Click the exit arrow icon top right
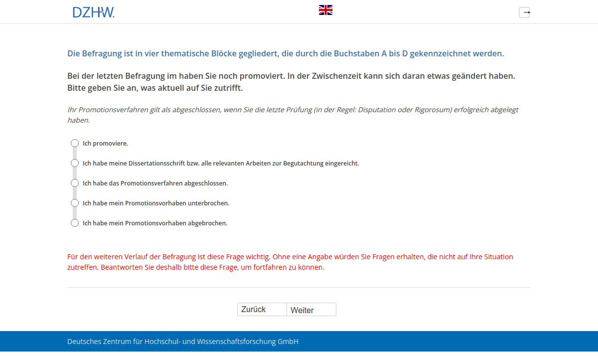598x356 pixels. coord(524,12)
